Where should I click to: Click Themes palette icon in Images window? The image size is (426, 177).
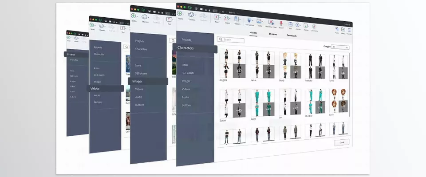point(145,17)
